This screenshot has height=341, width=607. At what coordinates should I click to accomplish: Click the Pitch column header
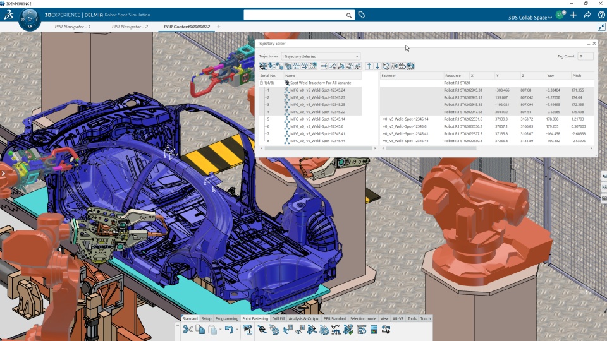(582, 76)
